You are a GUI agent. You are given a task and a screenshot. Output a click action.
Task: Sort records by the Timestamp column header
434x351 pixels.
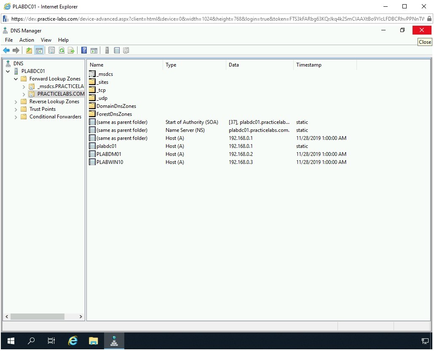tap(308, 65)
